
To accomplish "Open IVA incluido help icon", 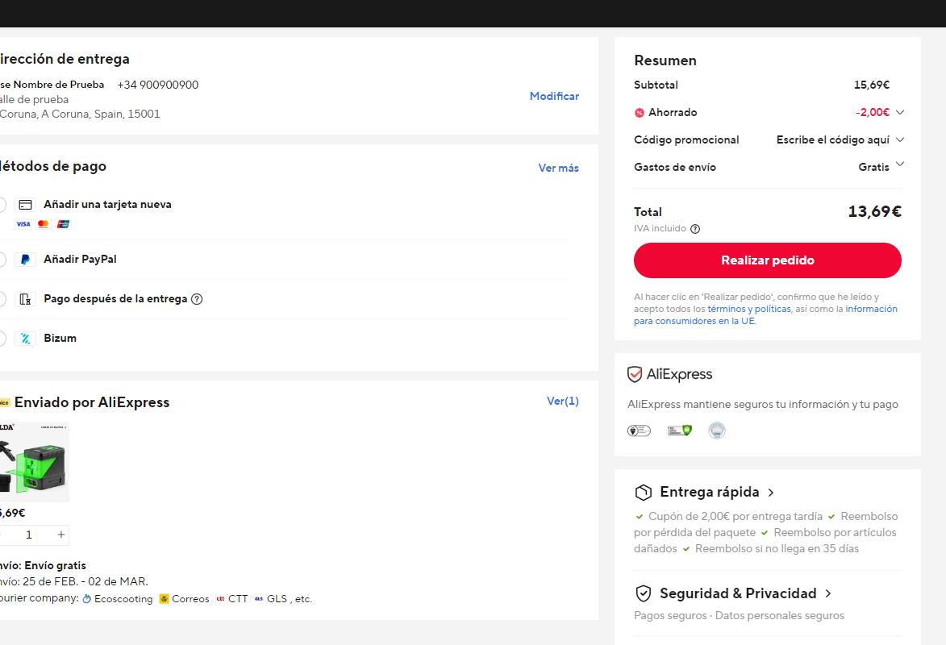I will (x=695, y=229).
